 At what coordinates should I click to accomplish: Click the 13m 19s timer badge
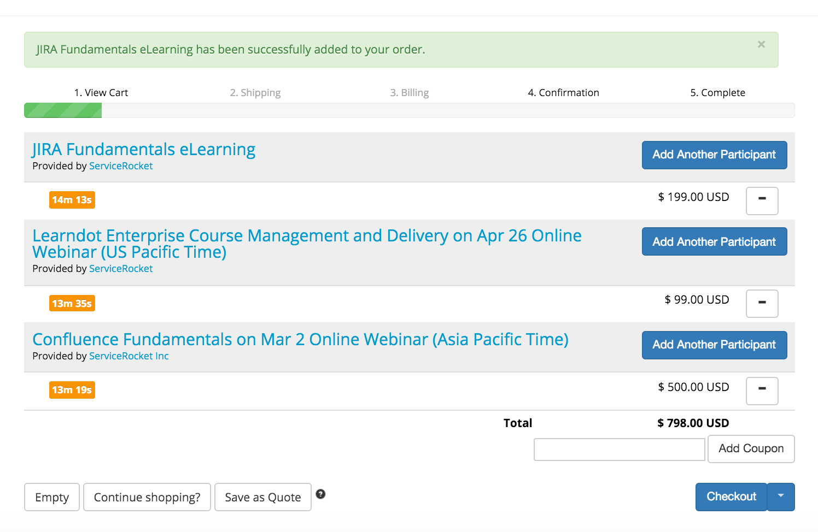[72, 390]
